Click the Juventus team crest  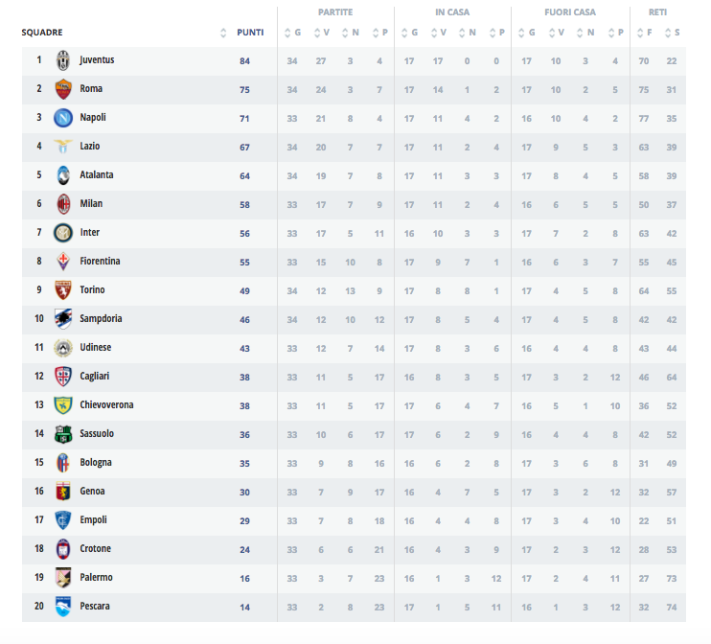(x=63, y=60)
